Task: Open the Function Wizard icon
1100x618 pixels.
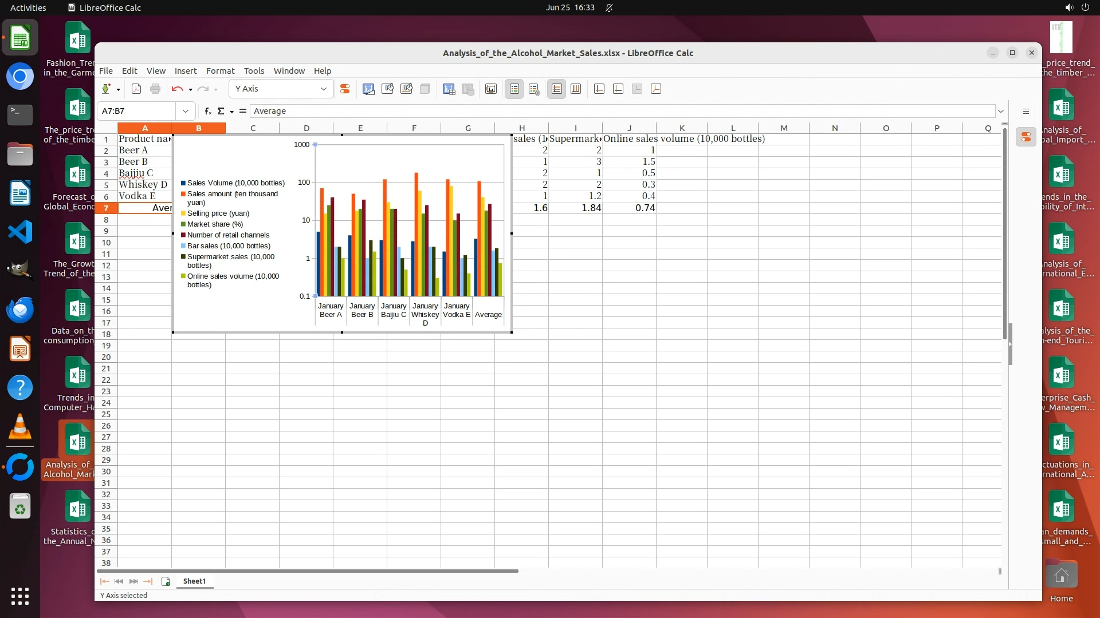Action: pyautogui.click(x=207, y=111)
